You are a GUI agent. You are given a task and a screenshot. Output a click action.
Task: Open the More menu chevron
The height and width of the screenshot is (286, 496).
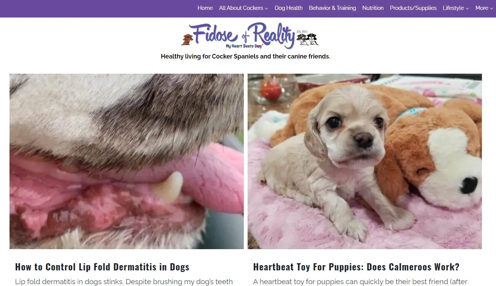(x=492, y=8)
